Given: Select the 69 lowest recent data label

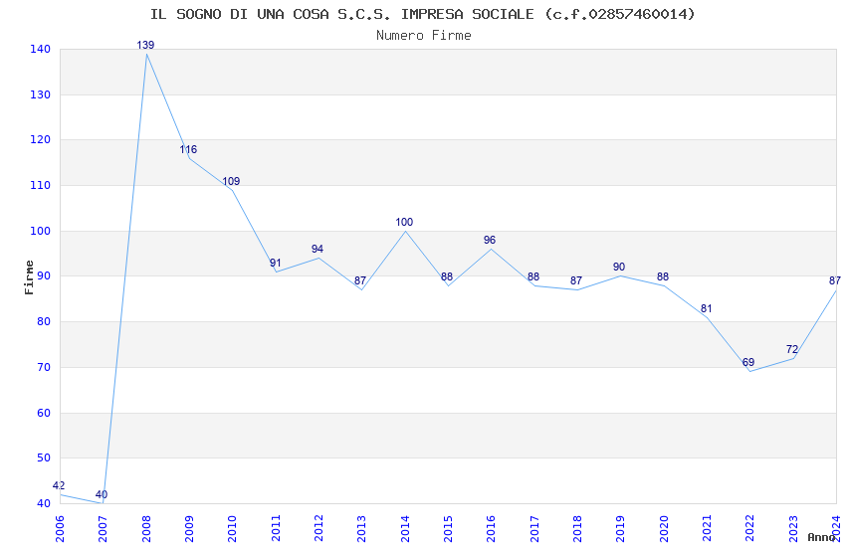Looking at the screenshot, I should coord(748,362).
